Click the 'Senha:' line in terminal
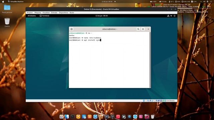The width and height of the screenshot is (214, 120). (x=72, y=36)
